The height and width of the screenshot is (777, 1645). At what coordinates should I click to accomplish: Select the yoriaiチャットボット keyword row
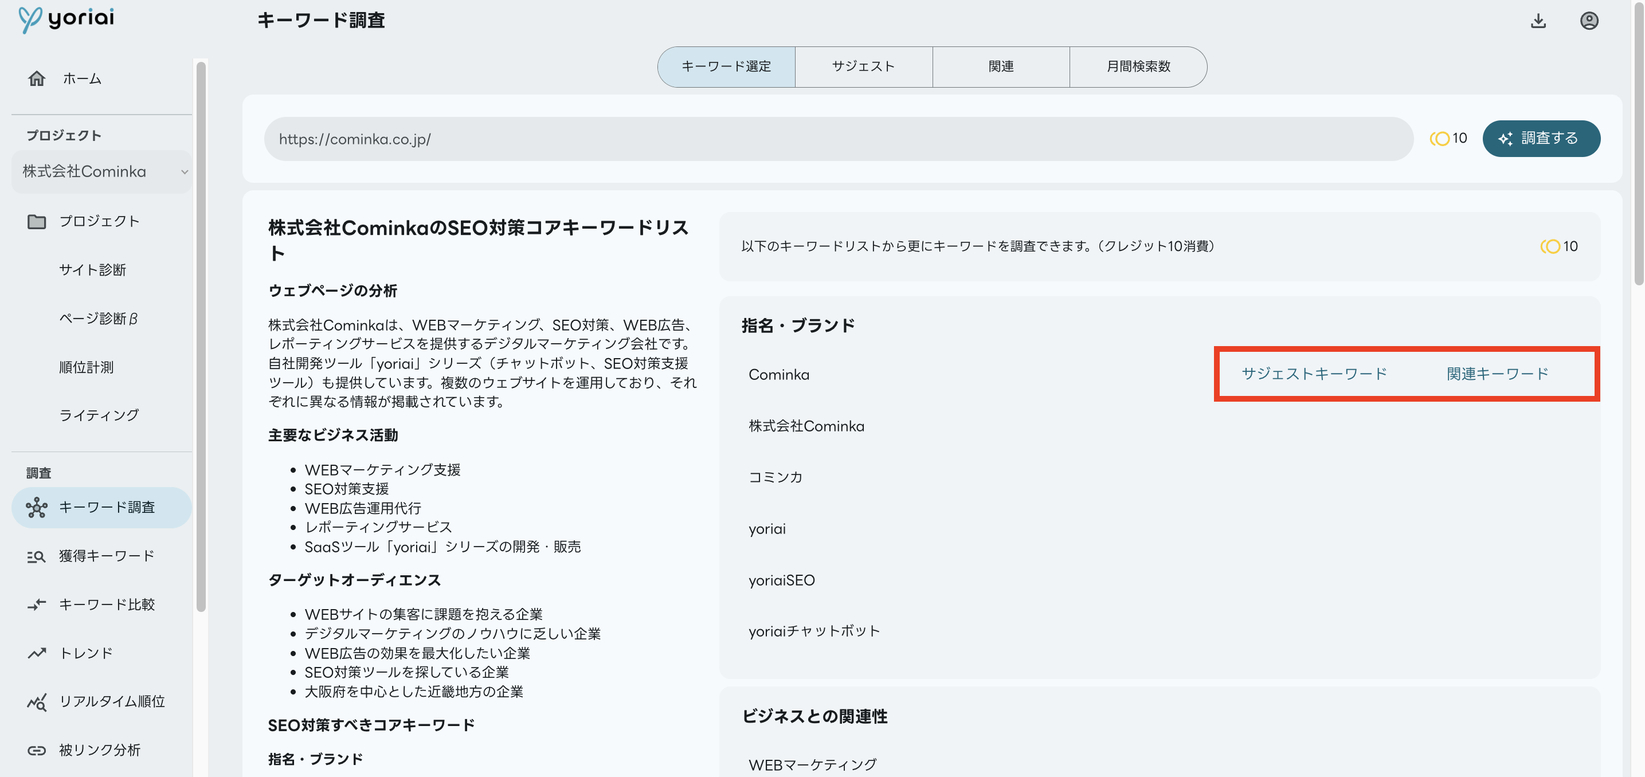pos(1159,631)
